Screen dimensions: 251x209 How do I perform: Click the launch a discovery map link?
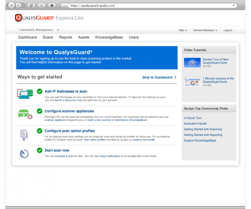coord(68,100)
